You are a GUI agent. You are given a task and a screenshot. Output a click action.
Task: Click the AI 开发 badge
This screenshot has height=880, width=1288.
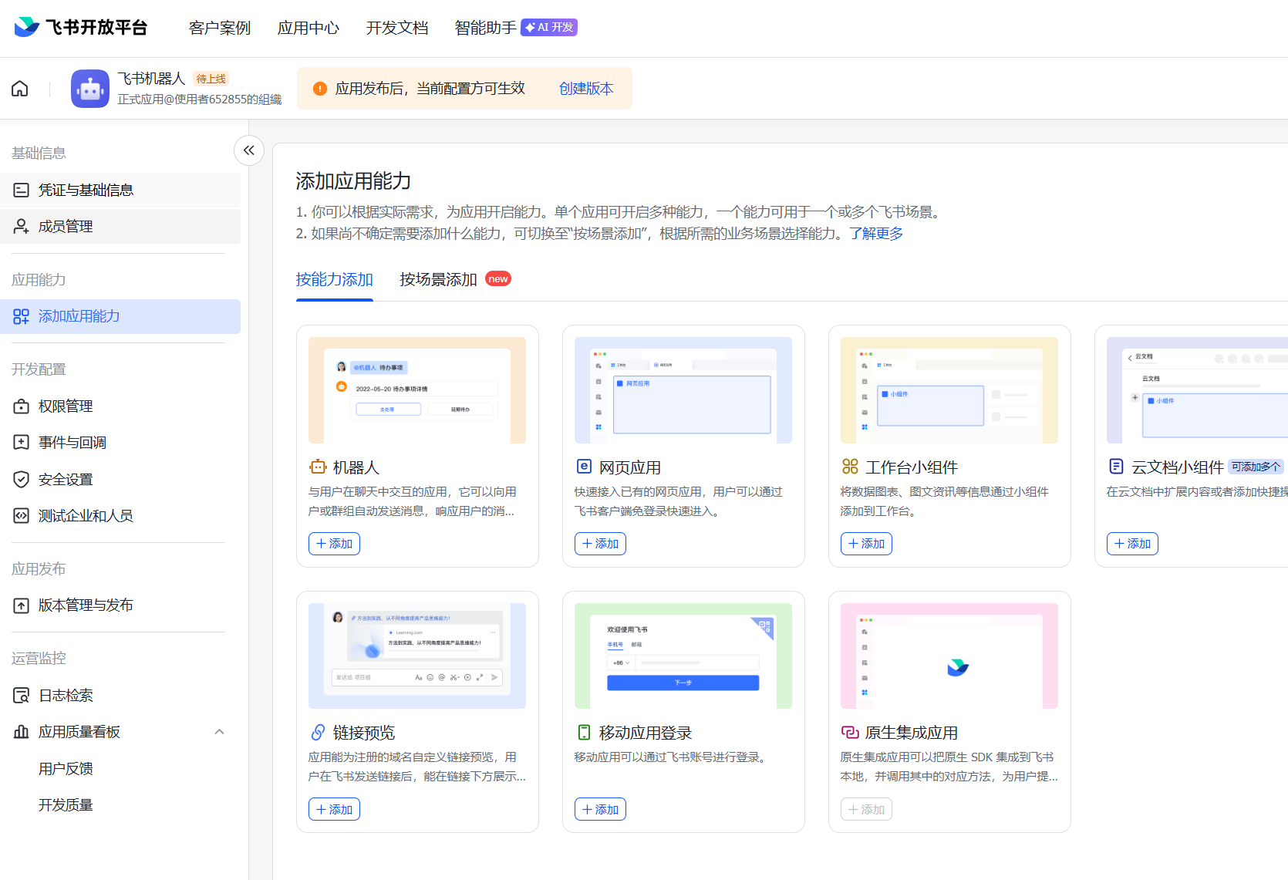click(x=549, y=28)
